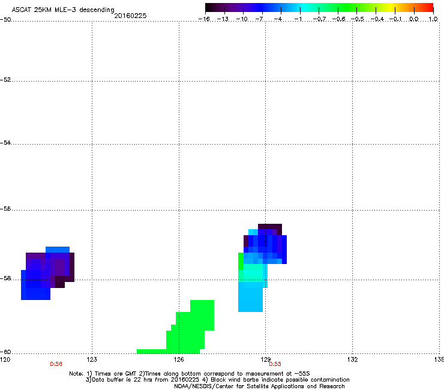The width and height of the screenshot is (444, 390).
Task: Click the -50 latitude axis label
Action: pyautogui.click(x=5, y=20)
